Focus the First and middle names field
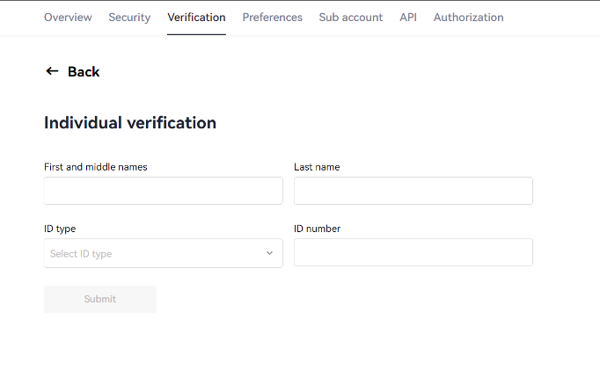This screenshot has width=600, height=378. tap(164, 191)
